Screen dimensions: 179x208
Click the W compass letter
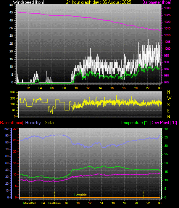click(169, 98)
